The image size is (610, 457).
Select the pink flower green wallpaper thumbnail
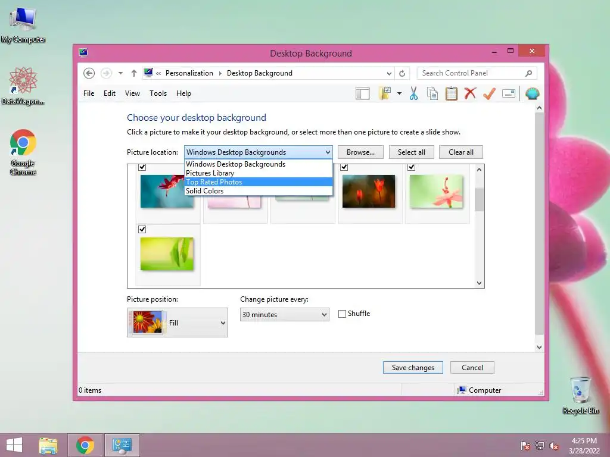tap(436, 191)
